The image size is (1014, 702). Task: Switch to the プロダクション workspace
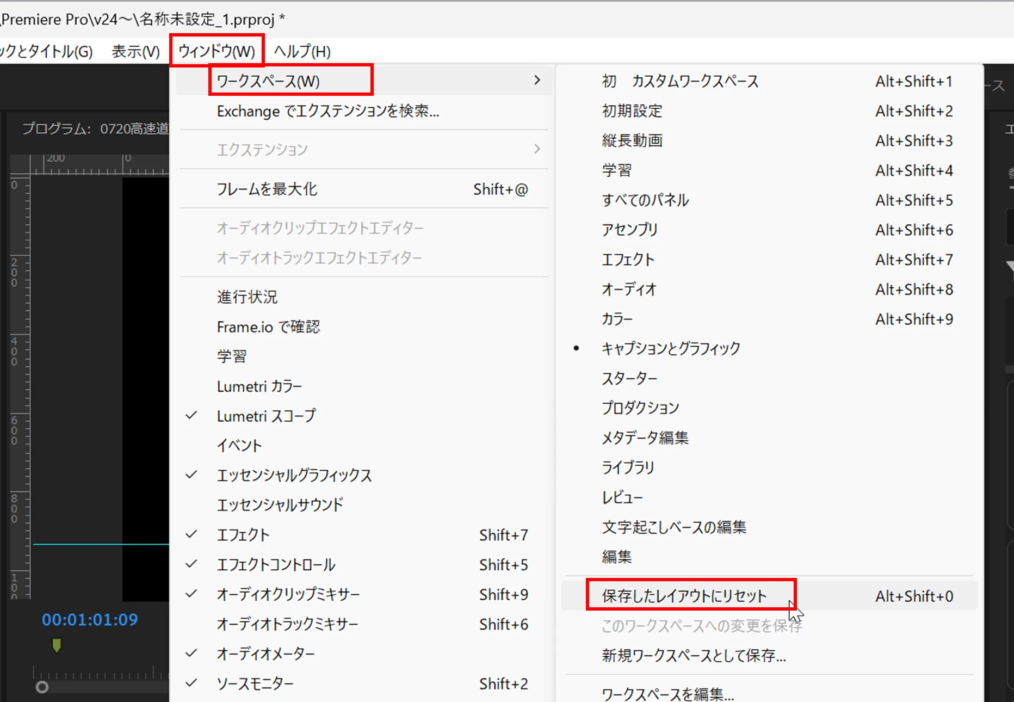[x=769, y=408]
